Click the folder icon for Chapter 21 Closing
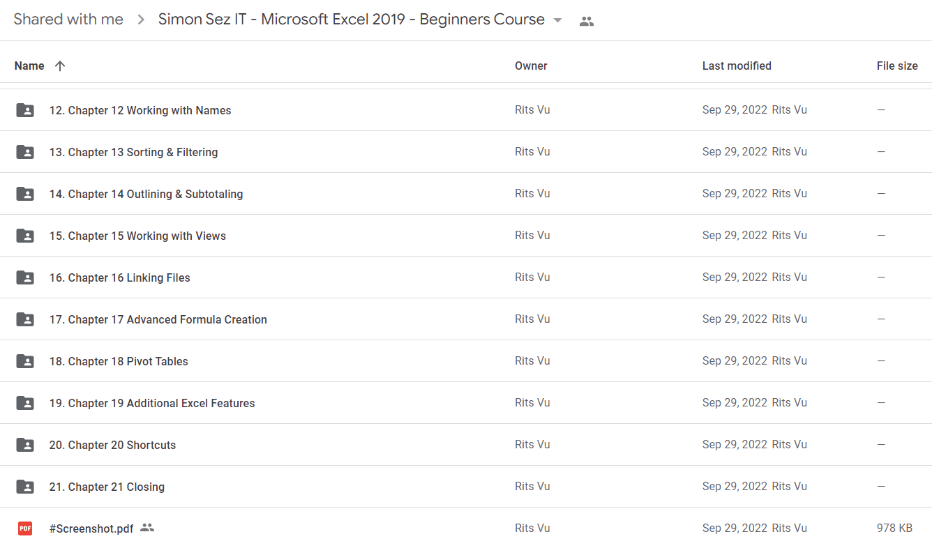 [25, 487]
